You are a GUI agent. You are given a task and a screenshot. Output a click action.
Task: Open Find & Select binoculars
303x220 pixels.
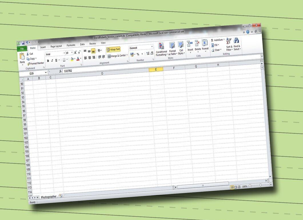pos(236,40)
